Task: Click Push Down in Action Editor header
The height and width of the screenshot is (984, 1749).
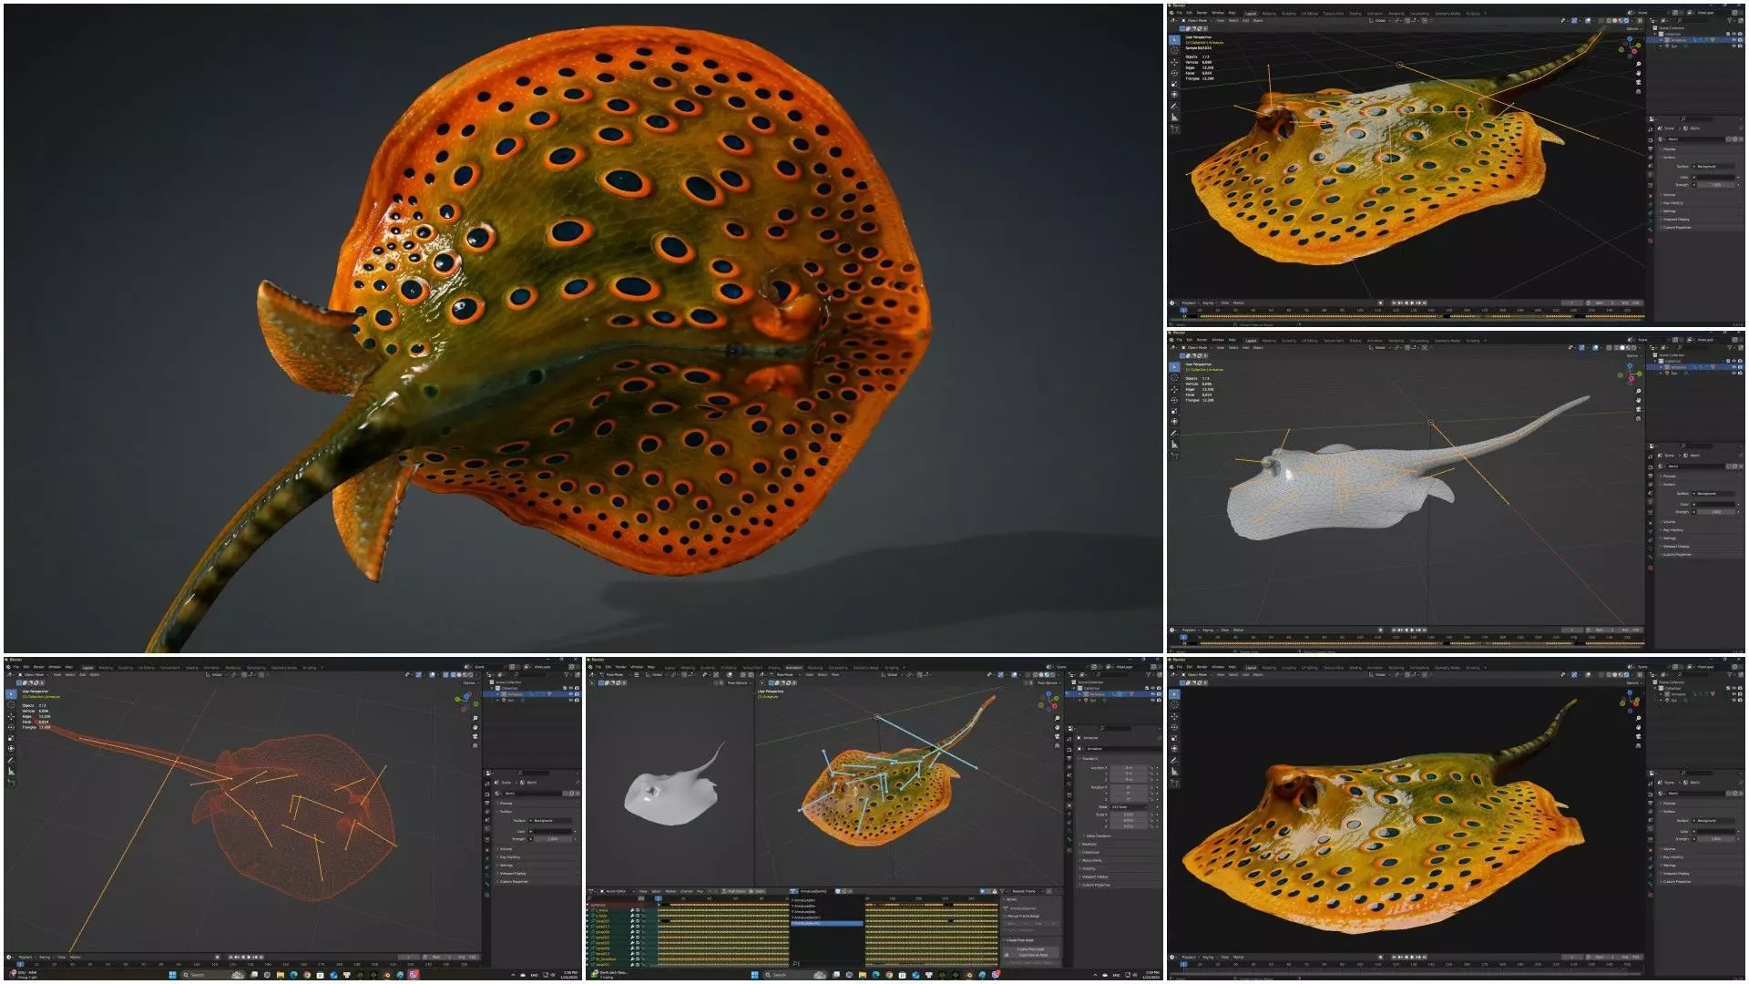Action: [x=734, y=891]
